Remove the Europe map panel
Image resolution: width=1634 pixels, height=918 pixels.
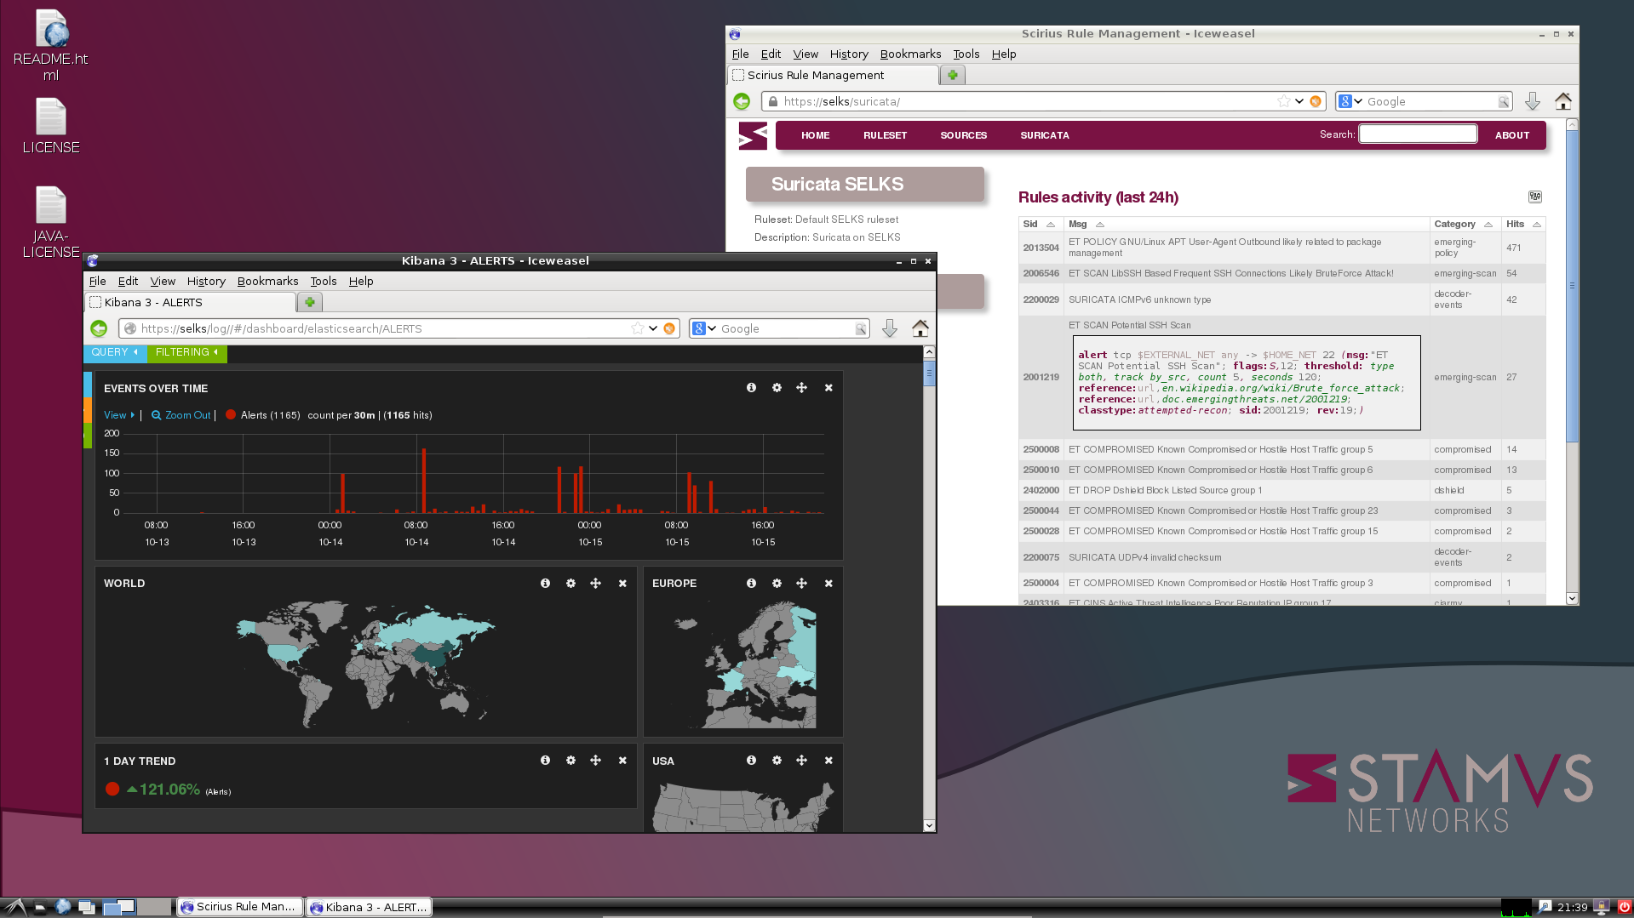tap(828, 584)
